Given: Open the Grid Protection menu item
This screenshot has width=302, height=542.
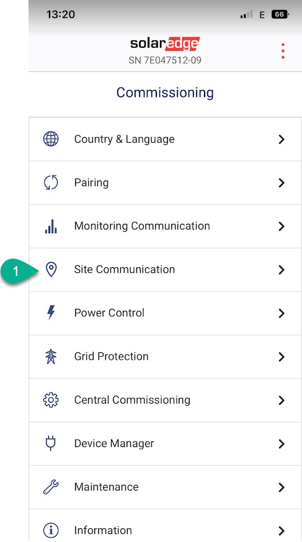Looking at the screenshot, I should tap(165, 357).
